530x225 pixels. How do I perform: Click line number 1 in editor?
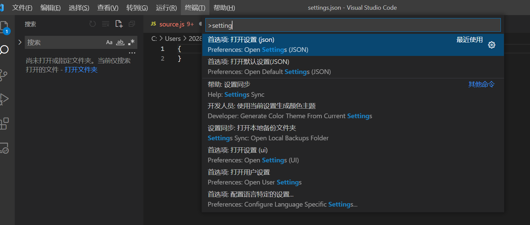click(162, 49)
